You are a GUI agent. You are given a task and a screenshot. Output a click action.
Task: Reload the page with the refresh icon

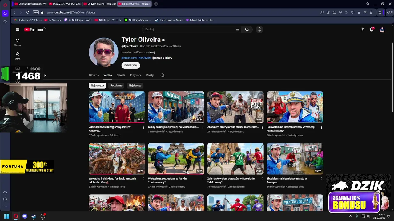point(28,12)
